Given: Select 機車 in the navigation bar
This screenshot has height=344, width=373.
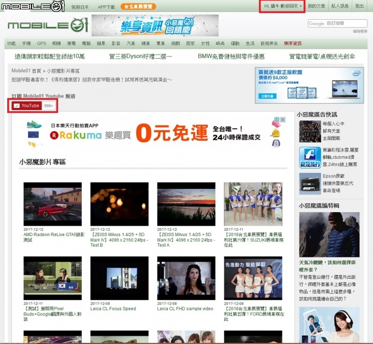Looking at the screenshot, I should [x=146, y=44].
